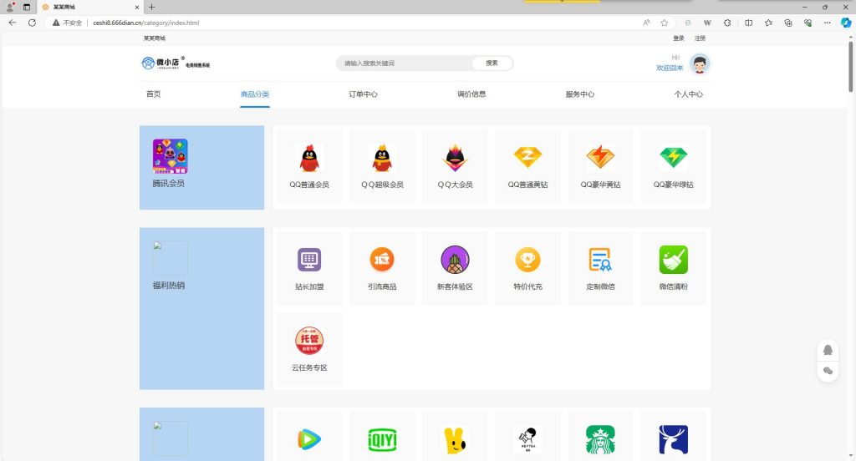856x461 pixels.
Task: Open the 云任务专区 category
Action: [x=309, y=349]
